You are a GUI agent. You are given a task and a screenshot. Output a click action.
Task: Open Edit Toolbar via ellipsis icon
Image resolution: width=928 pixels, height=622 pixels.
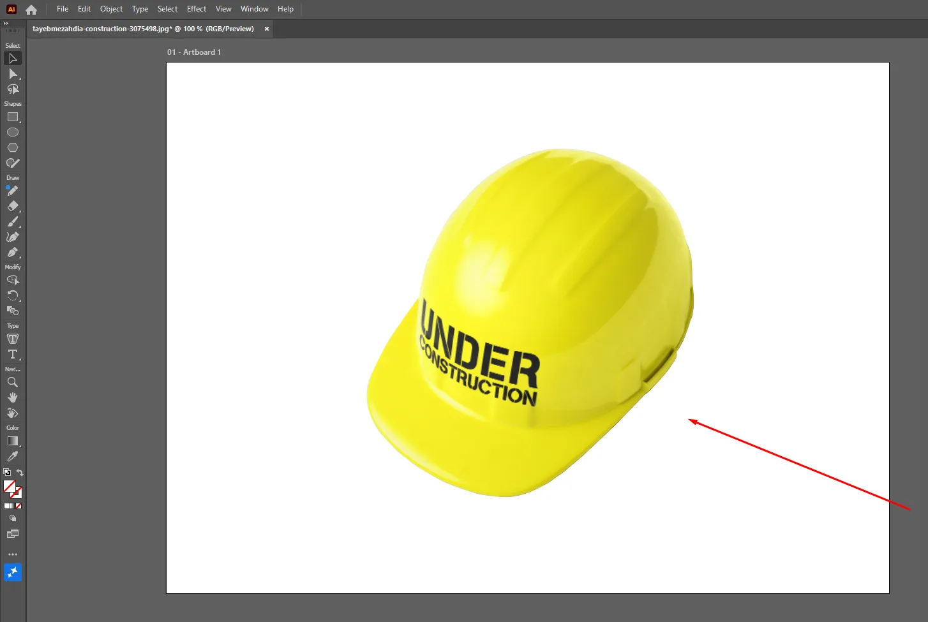(13, 554)
